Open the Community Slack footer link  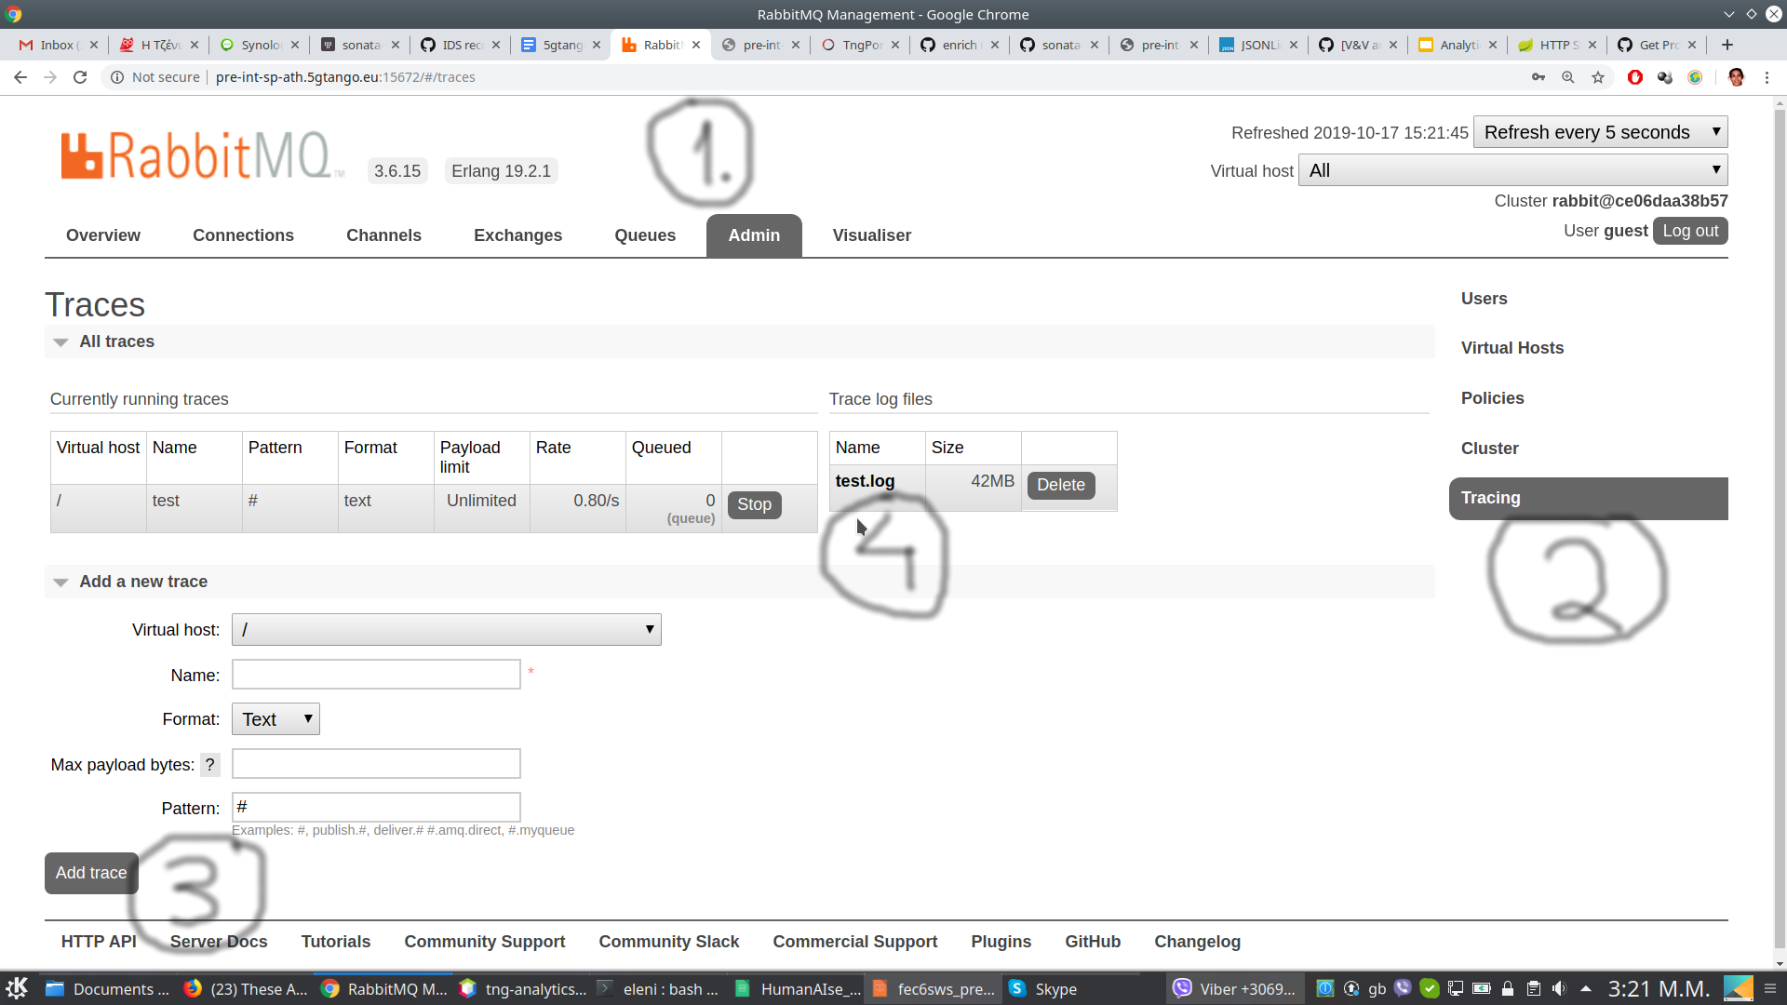(668, 942)
